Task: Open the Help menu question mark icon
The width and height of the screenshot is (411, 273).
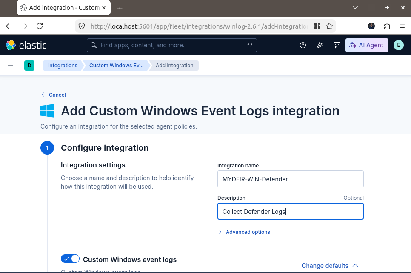Action: point(303,45)
